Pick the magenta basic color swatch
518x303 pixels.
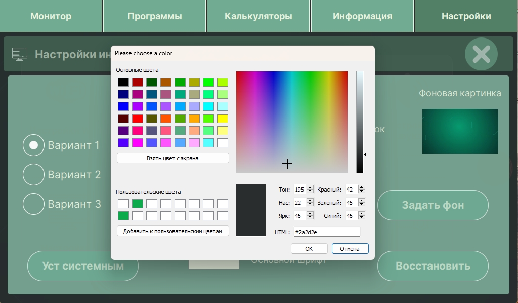pos(138,143)
